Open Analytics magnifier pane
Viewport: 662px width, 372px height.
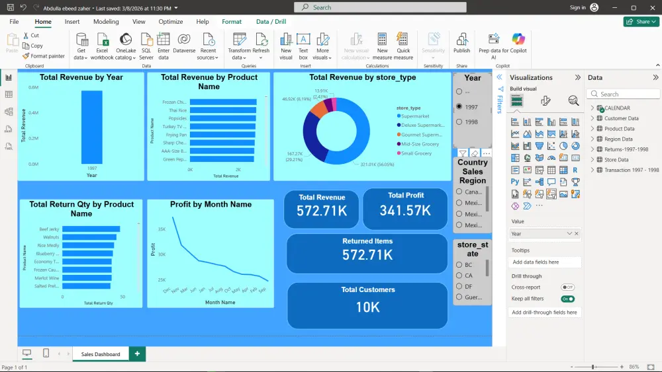tap(573, 100)
